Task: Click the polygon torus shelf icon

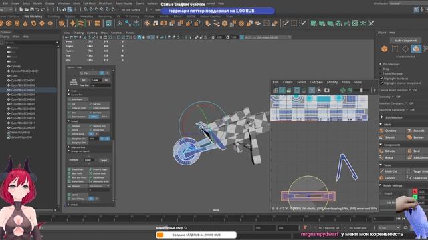Action: point(33,23)
